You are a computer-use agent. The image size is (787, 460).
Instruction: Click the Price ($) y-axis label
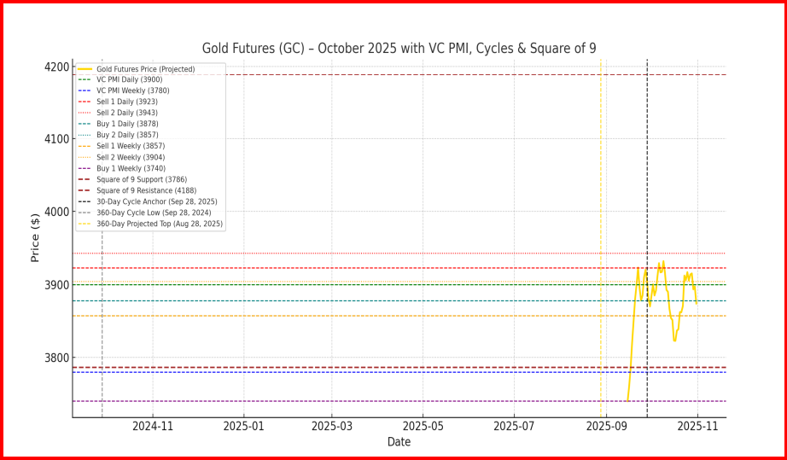pyautogui.click(x=35, y=237)
